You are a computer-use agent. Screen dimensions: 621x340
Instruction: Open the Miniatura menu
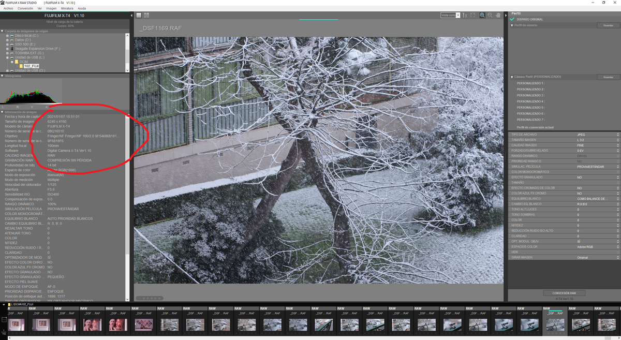coord(67,8)
